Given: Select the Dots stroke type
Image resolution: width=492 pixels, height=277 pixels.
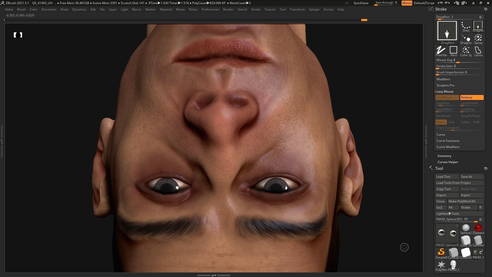Looking at the screenshot, I should [466, 27].
